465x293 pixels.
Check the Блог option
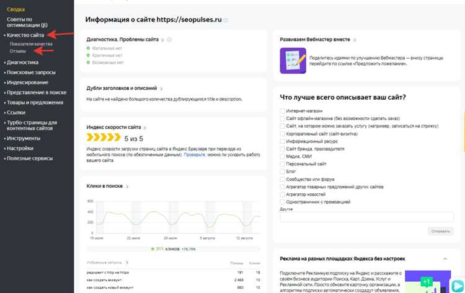click(x=282, y=172)
